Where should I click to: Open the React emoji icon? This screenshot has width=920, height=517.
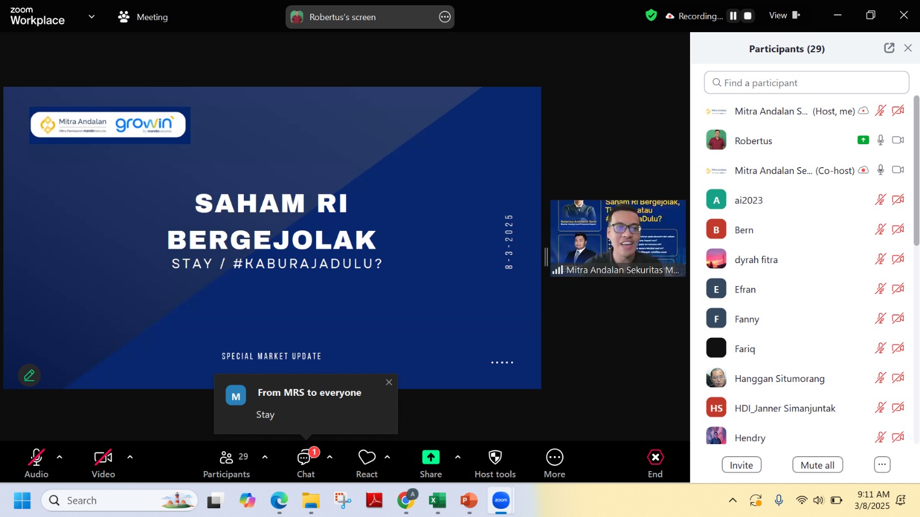pyautogui.click(x=367, y=458)
